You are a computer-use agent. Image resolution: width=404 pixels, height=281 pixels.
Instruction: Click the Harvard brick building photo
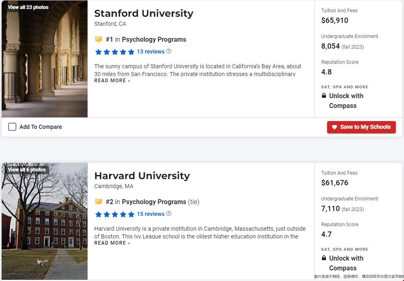click(x=45, y=221)
